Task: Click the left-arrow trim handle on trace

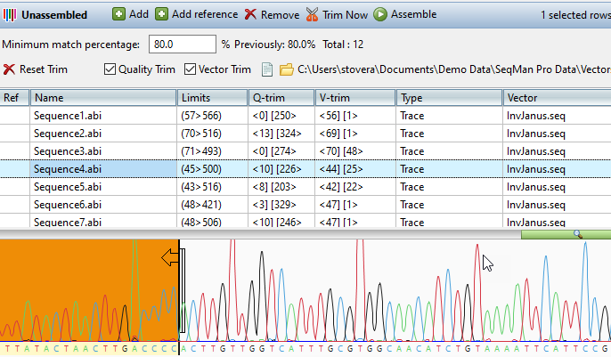Action: pyautogui.click(x=170, y=257)
